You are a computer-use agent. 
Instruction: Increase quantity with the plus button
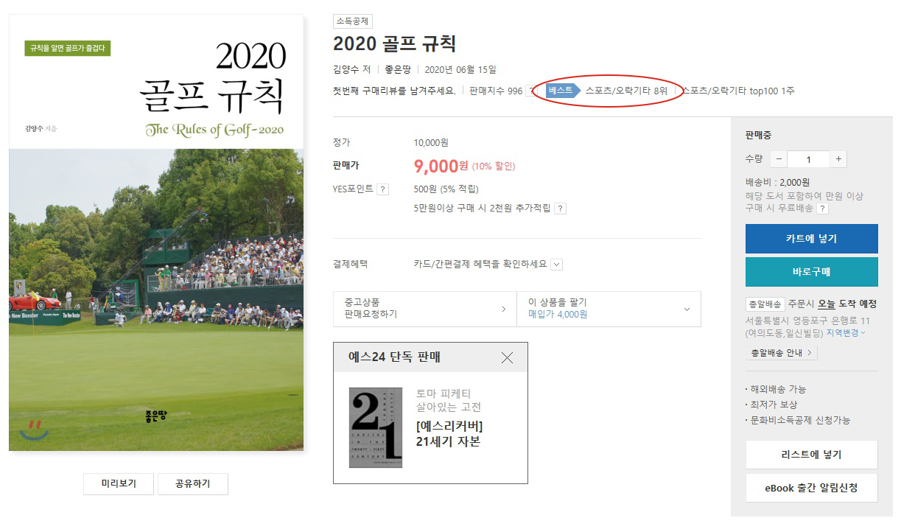pos(838,159)
